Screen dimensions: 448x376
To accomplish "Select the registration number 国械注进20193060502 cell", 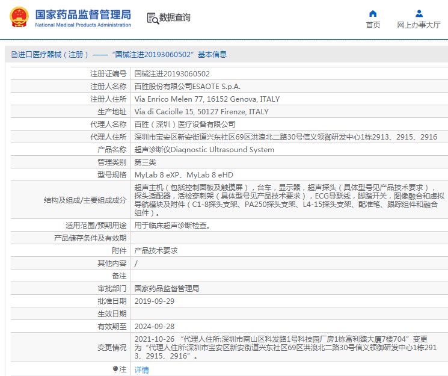I will coord(172,74).
